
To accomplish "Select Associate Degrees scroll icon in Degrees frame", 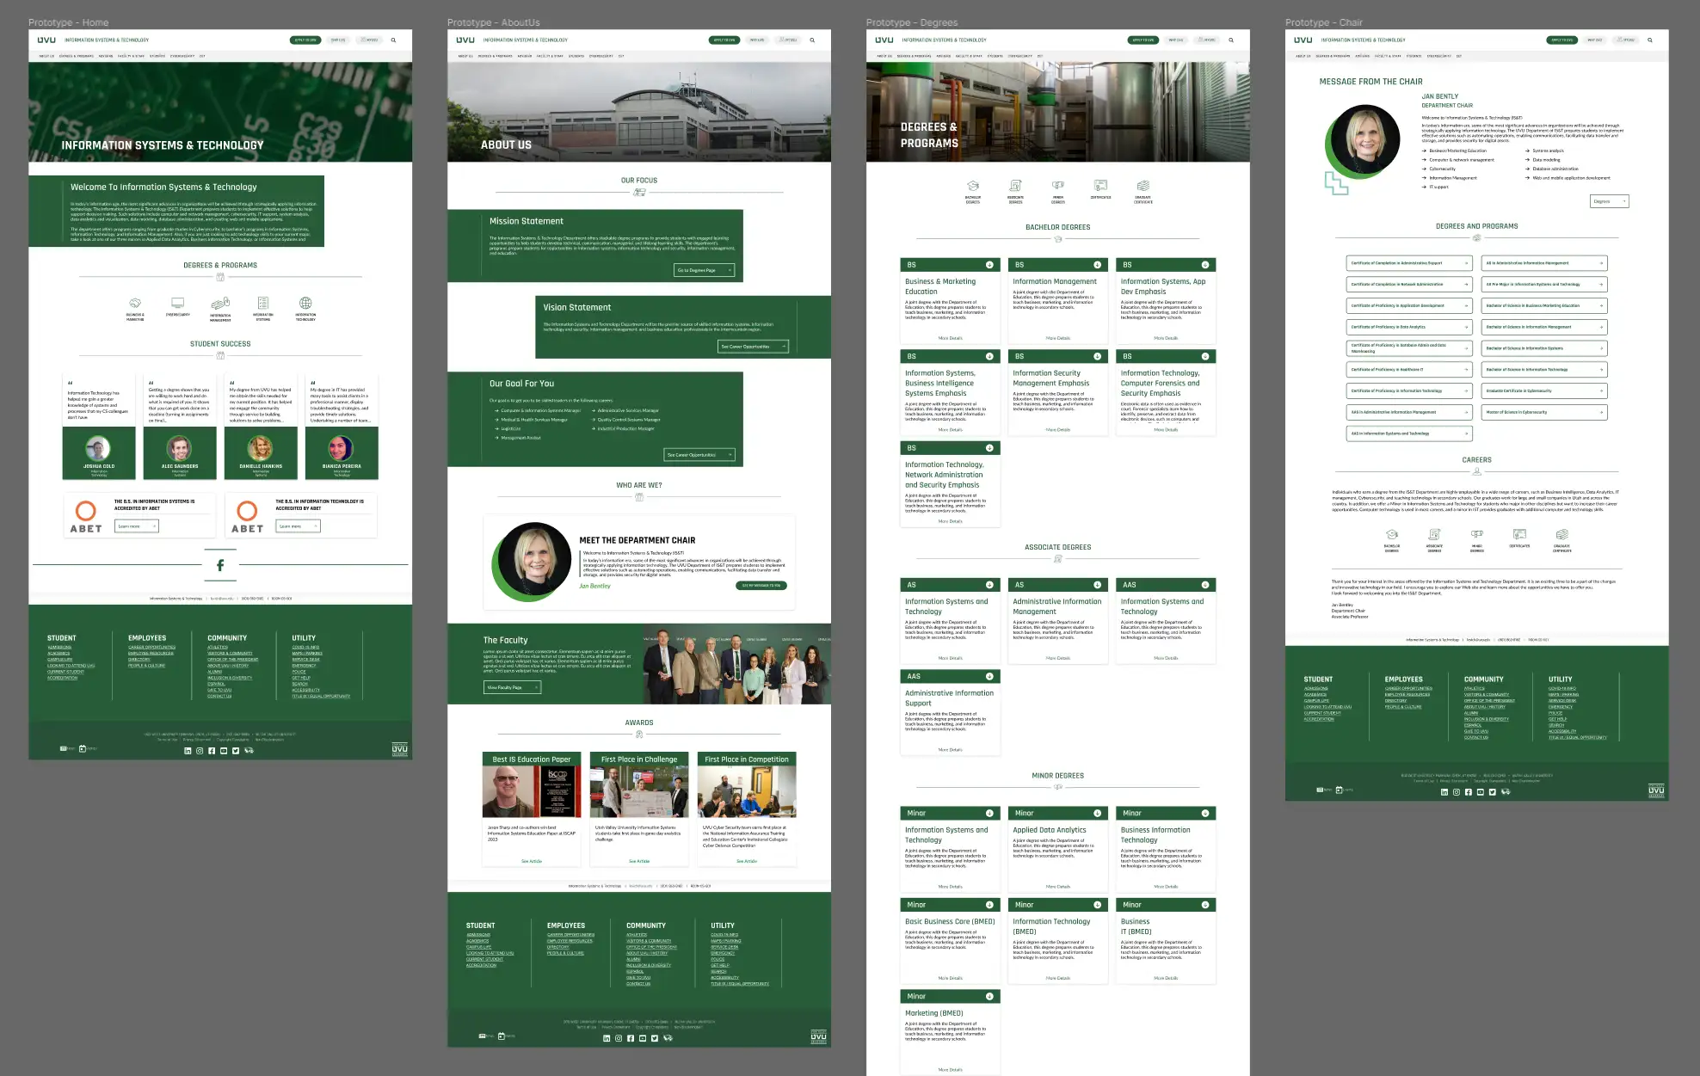I will [x=1015, y=186].
